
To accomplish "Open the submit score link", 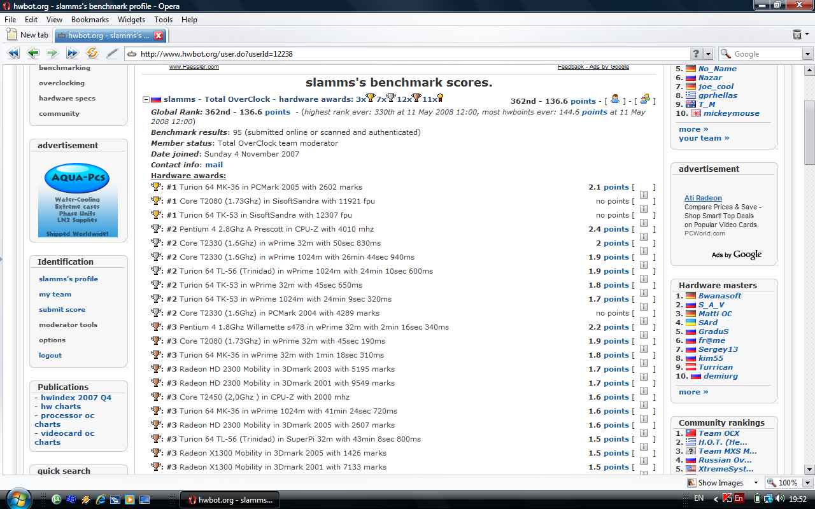I will [x=62, y=309].
